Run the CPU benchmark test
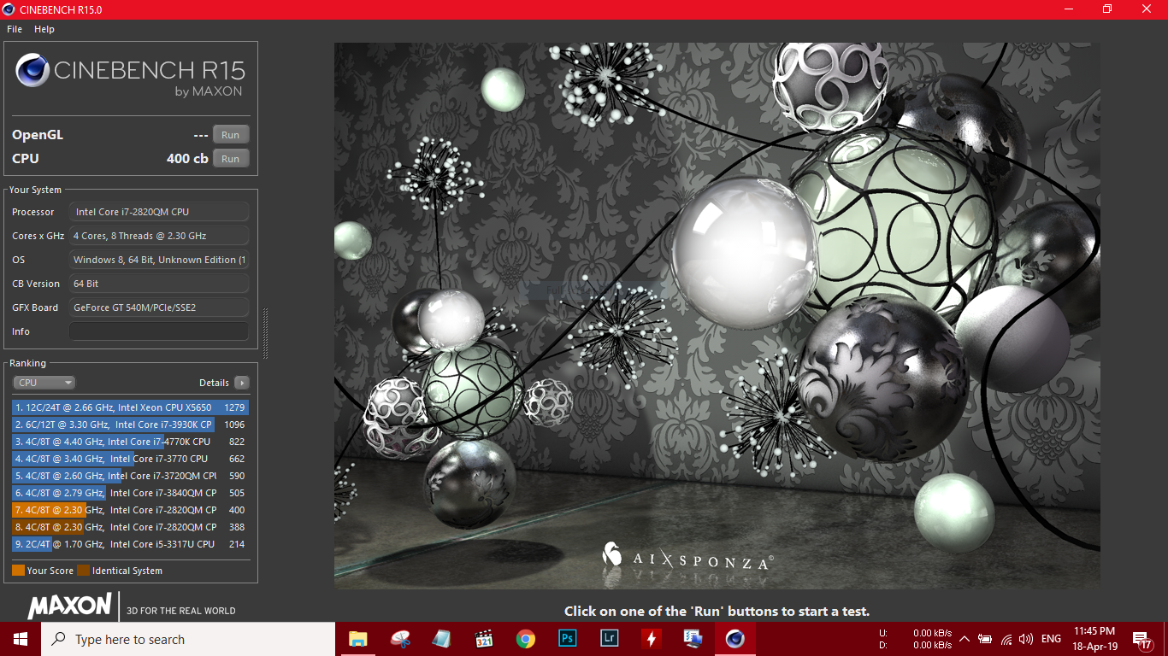 [x=231, y=159]
